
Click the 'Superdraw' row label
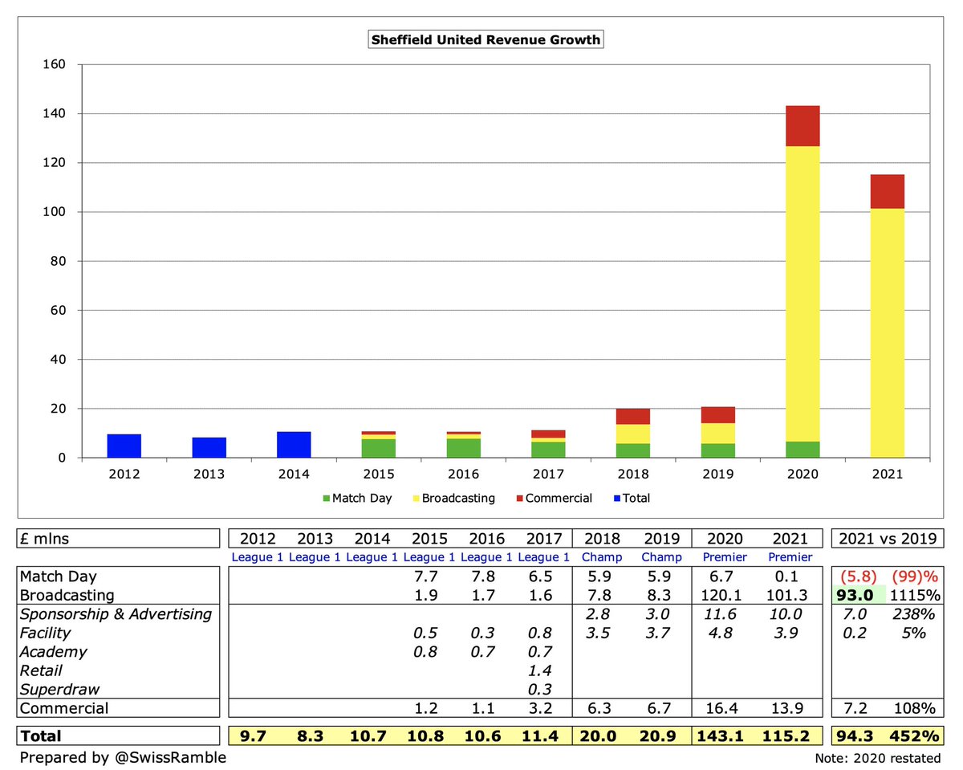pyautogui.click(x=59, y=689)
